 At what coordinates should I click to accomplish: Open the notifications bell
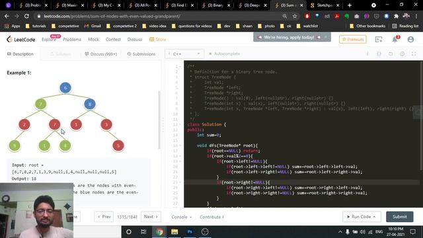click(395, 40)
